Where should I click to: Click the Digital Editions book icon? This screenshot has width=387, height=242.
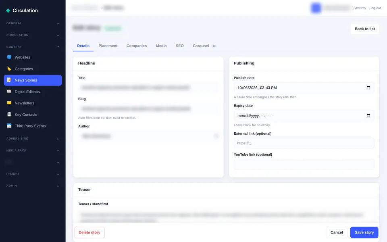click(x=9, y=92)
